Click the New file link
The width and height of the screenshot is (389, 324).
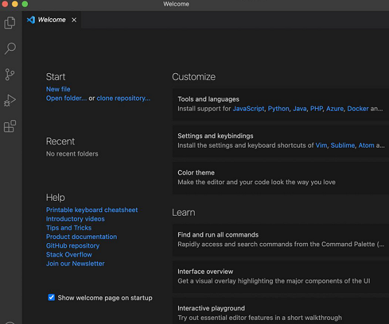58,89
